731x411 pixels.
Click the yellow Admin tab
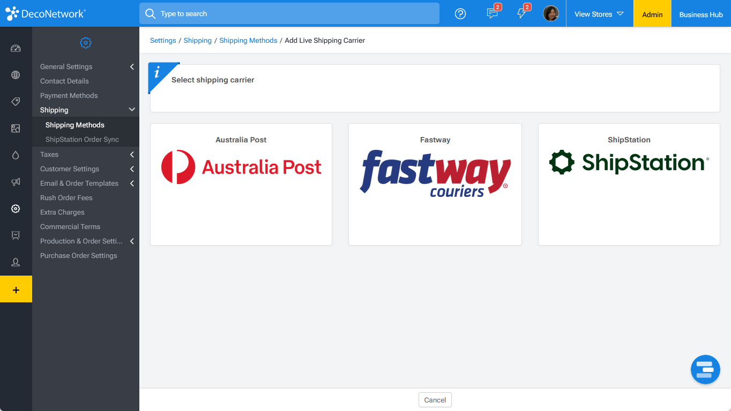(652, 14)
